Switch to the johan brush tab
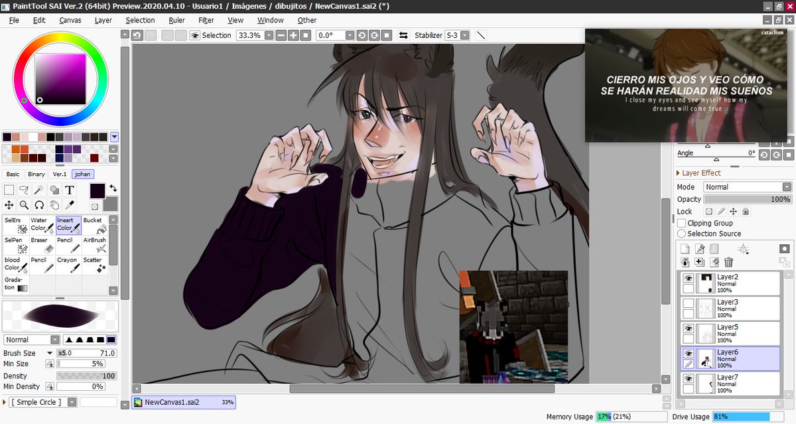The width and height of the screenshot is (796, 424). (x=82, y=174)
